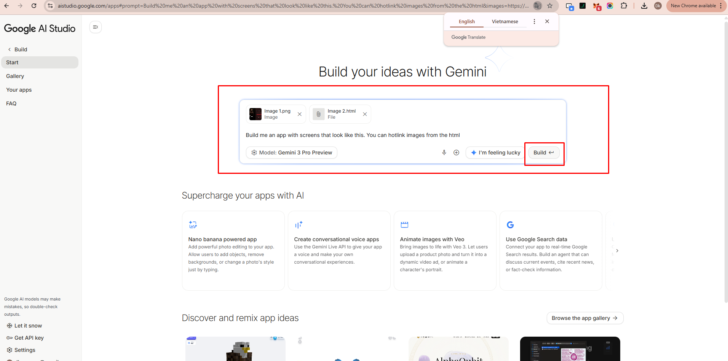728x361 pixels.
Task: Click the microphone icon in prompt box
Action: pyautogui.click(x=444, y=153)
